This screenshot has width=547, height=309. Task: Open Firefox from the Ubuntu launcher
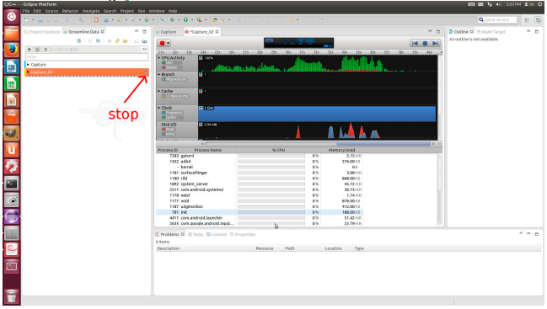12,50
